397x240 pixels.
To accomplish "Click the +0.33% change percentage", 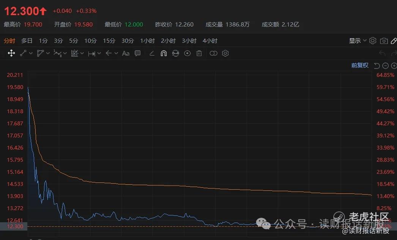I will [x=86, y=11].
